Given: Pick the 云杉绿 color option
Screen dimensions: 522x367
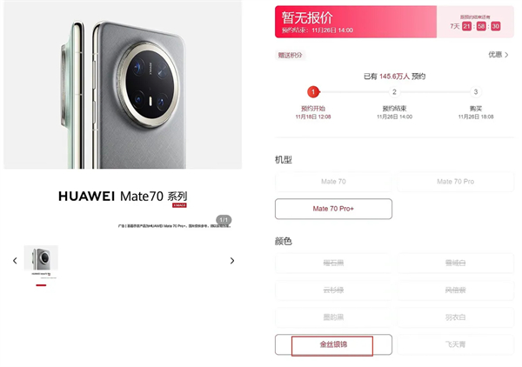Looking at the screenshot, I should coord(333,290).
